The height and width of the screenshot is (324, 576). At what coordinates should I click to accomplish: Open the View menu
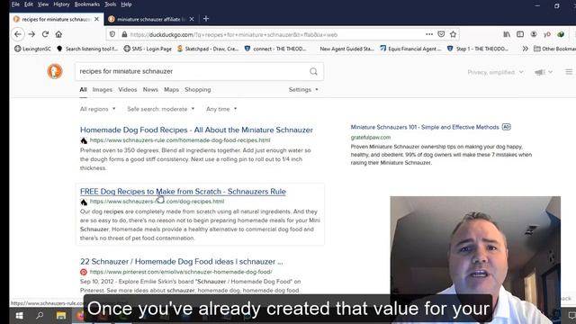tap(43, 4)
